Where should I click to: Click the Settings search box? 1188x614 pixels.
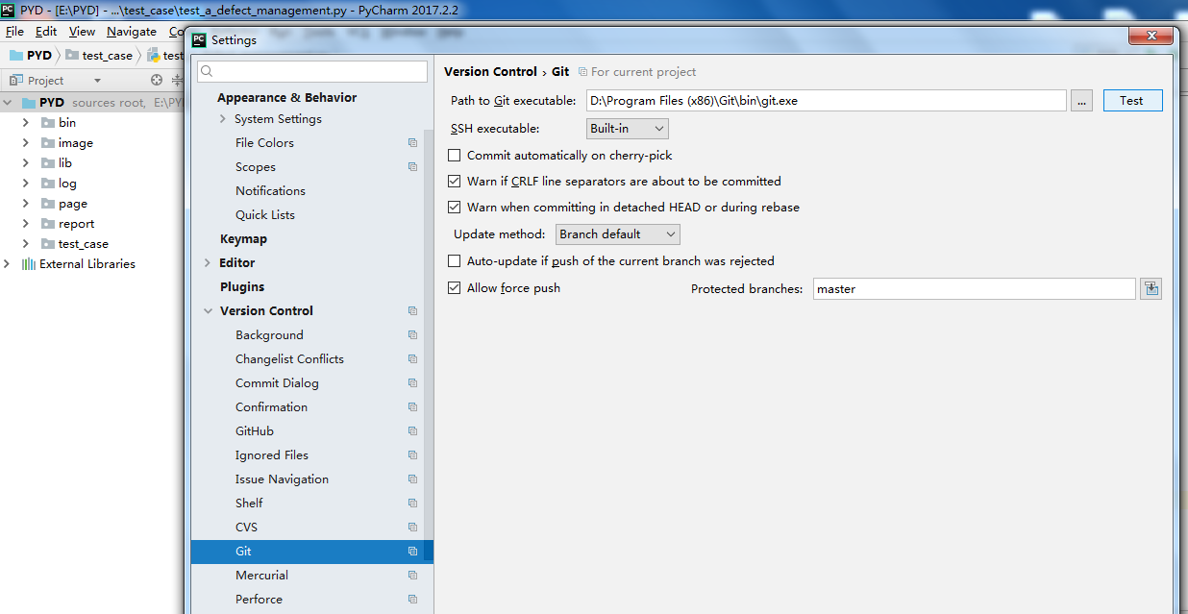pyautogui.click(x=311, y=71)
